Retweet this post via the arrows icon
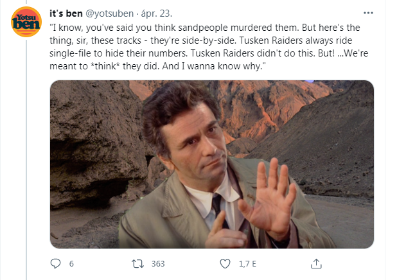 pyautogui.click(x=137, y=263)
